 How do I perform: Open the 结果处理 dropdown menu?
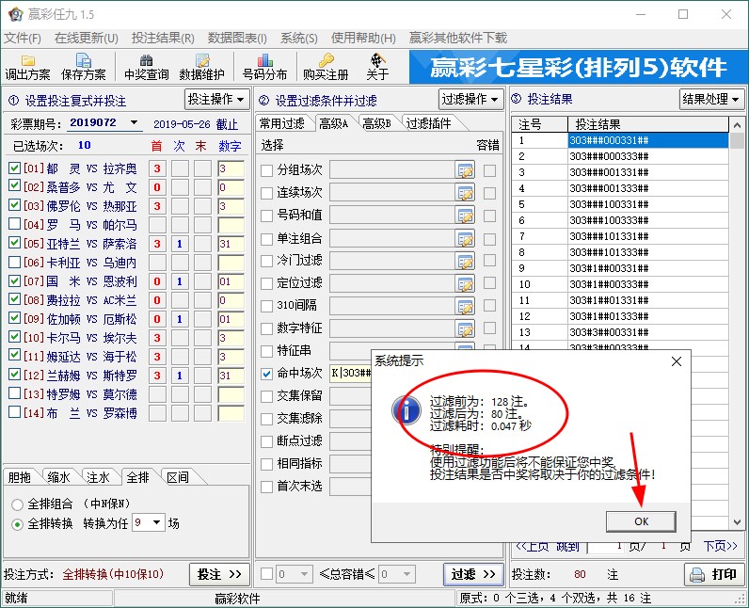click(x=710, y=100)
